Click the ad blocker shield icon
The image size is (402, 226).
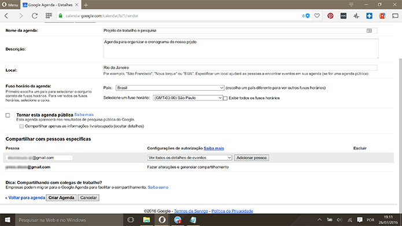coord(307,16)
